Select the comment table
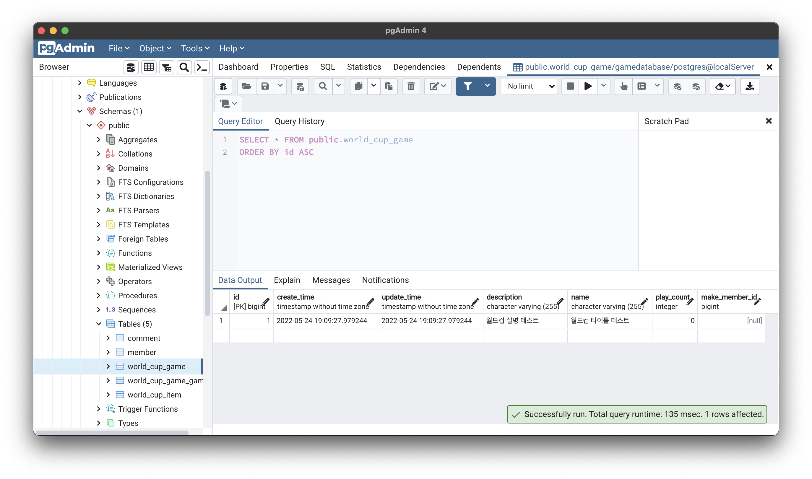Viewport: 812px width, 479px height. 144,338
